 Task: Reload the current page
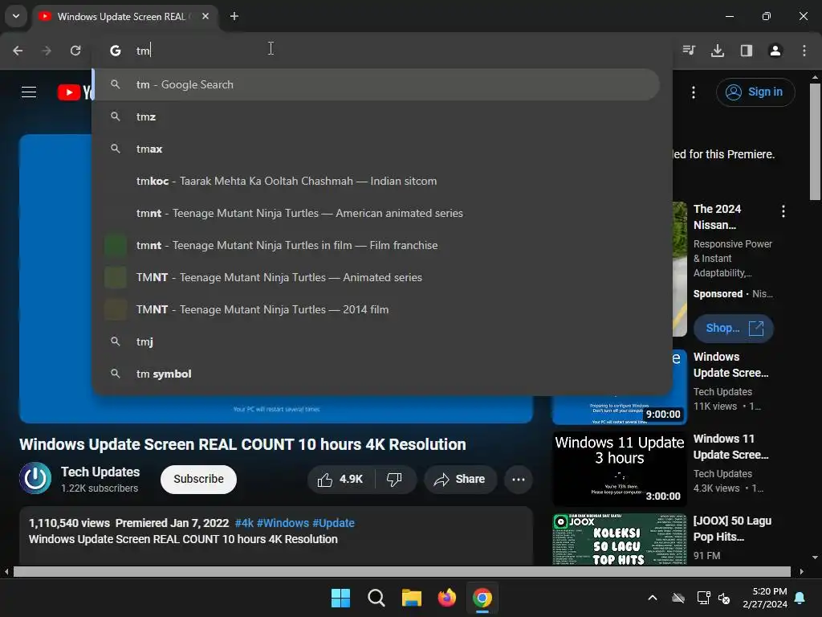75,51
